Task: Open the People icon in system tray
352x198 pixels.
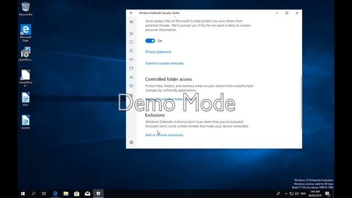Action: click(278, 194)
